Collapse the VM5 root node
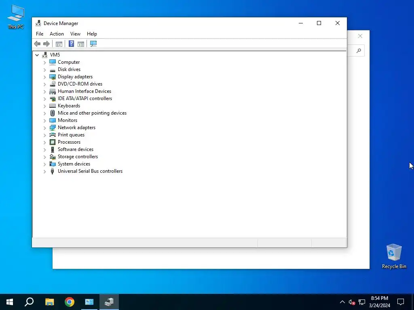 pyautogui.click(x=37, y=55)
